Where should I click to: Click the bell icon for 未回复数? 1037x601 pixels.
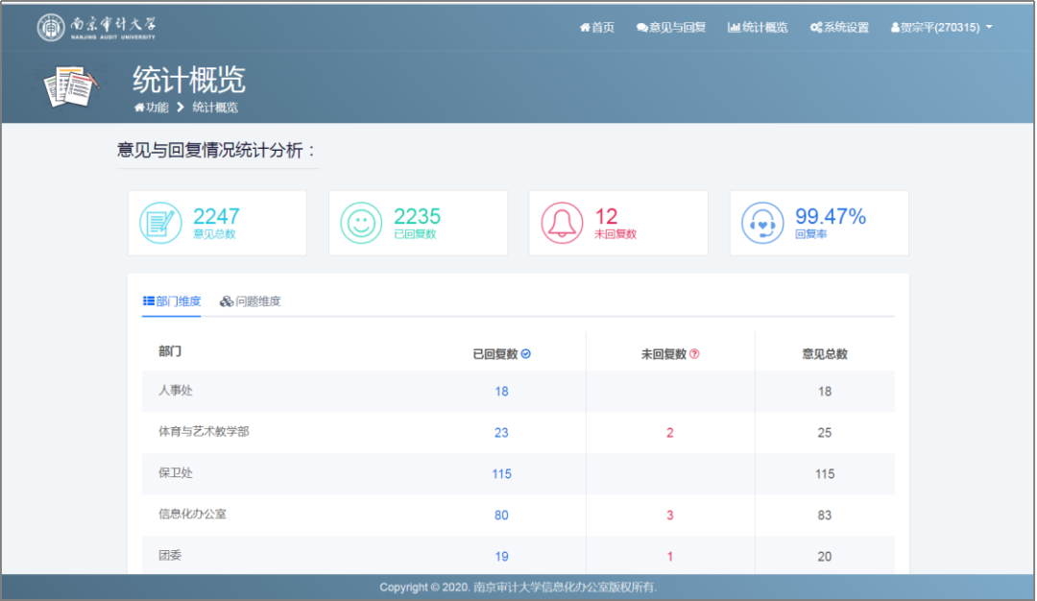(x=562, y=223)
